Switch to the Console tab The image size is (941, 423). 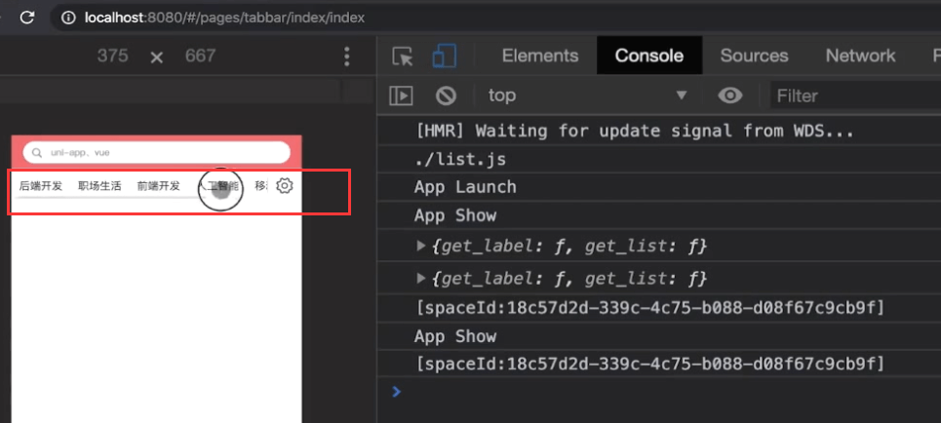[x=649, y=56]
